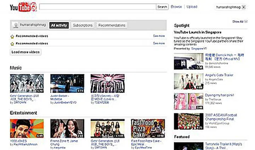This screenshot has height=150, width=255.
Task: Click star icon of first Recommended videos row
Action: [12, 36]
